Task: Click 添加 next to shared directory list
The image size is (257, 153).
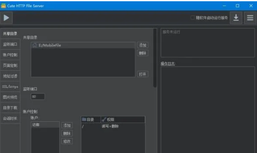Action: click(x=143, y=45)
